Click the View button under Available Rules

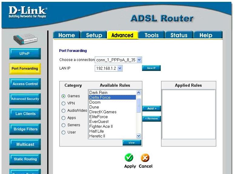pyautogui.click(x=132, y=143)
